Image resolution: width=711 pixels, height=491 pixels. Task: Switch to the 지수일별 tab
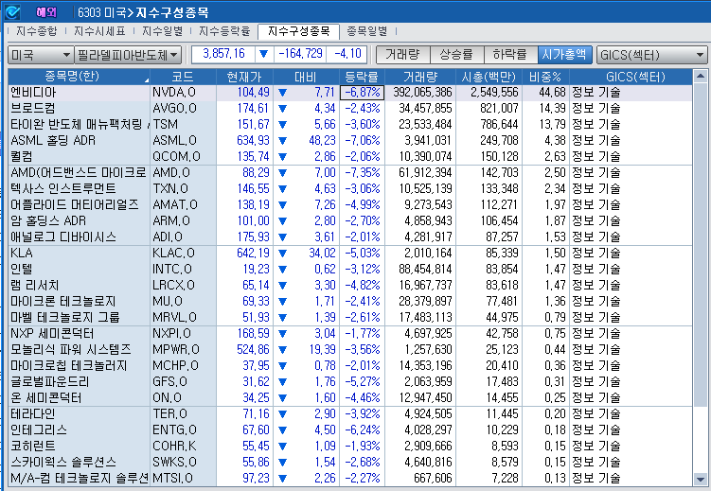click(162, 31)
